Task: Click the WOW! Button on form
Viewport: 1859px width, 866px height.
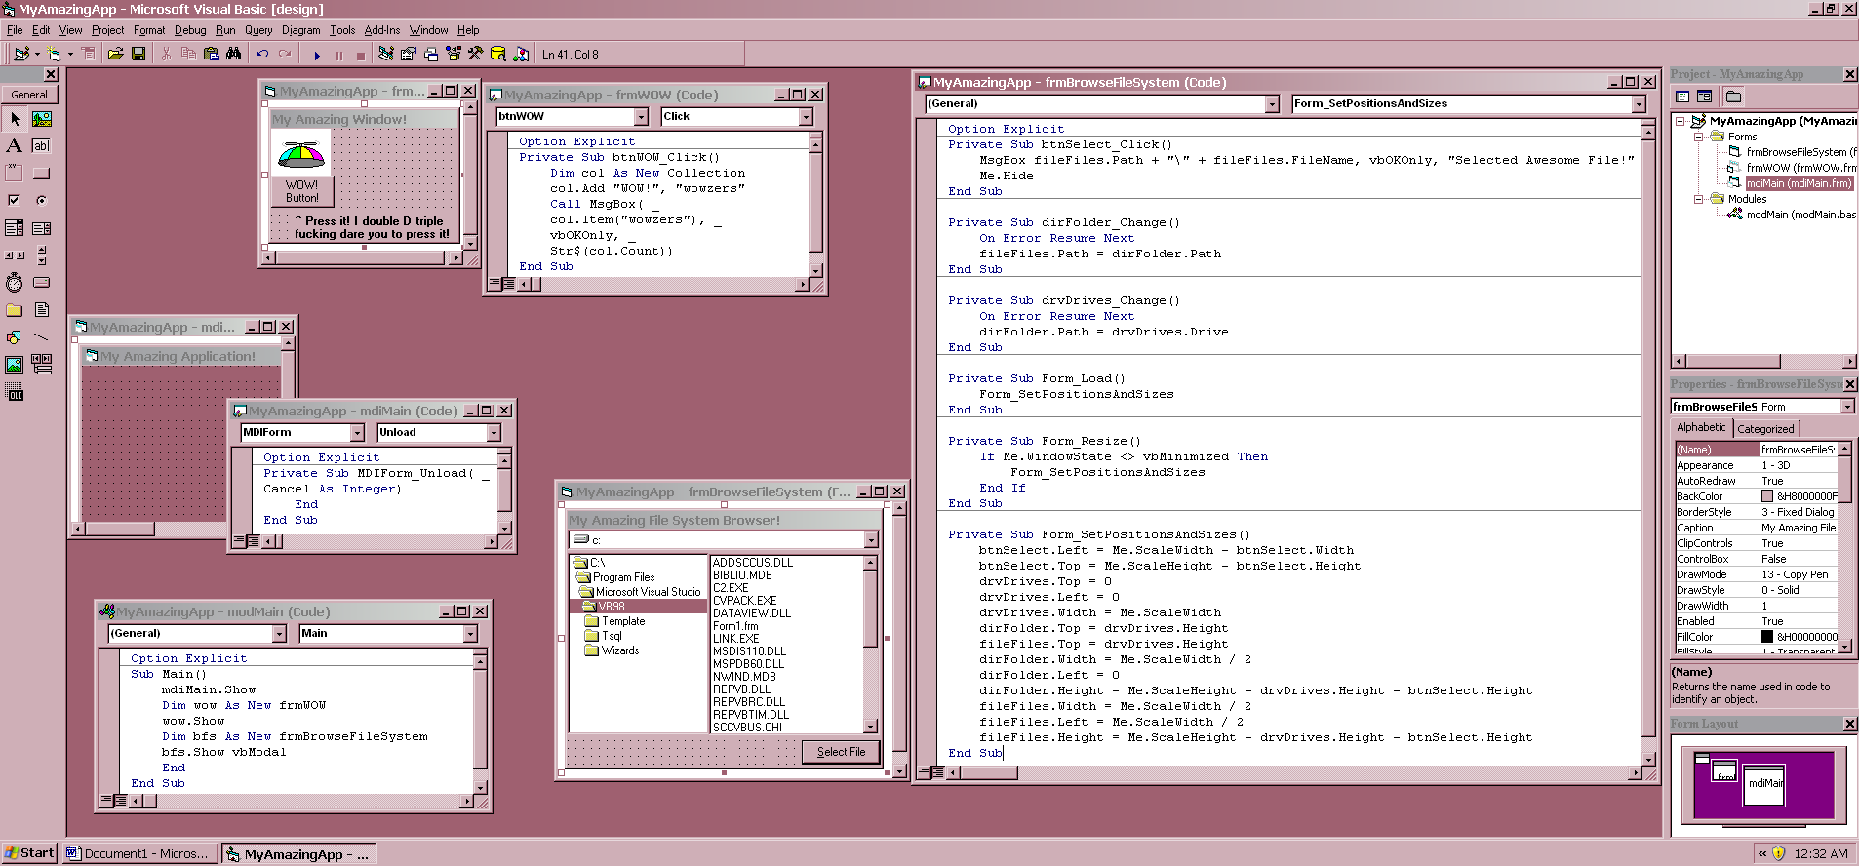Action: 301,190
